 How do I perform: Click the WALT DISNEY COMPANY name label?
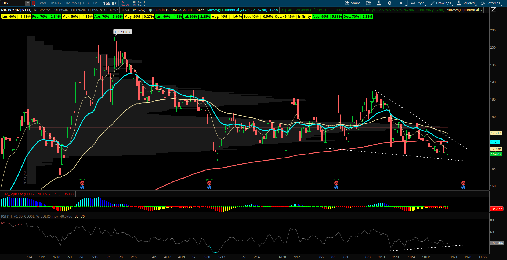68,3
